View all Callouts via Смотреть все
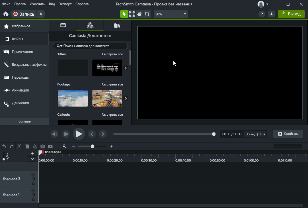The width and height of the screenshot is (308, 208). [112, 115]
